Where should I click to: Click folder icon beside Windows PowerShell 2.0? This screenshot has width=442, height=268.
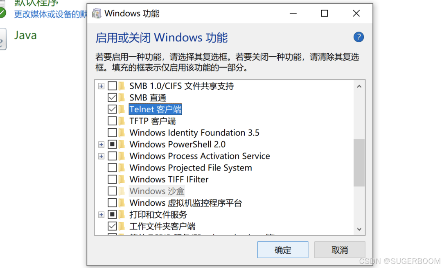tap(122, 144)
